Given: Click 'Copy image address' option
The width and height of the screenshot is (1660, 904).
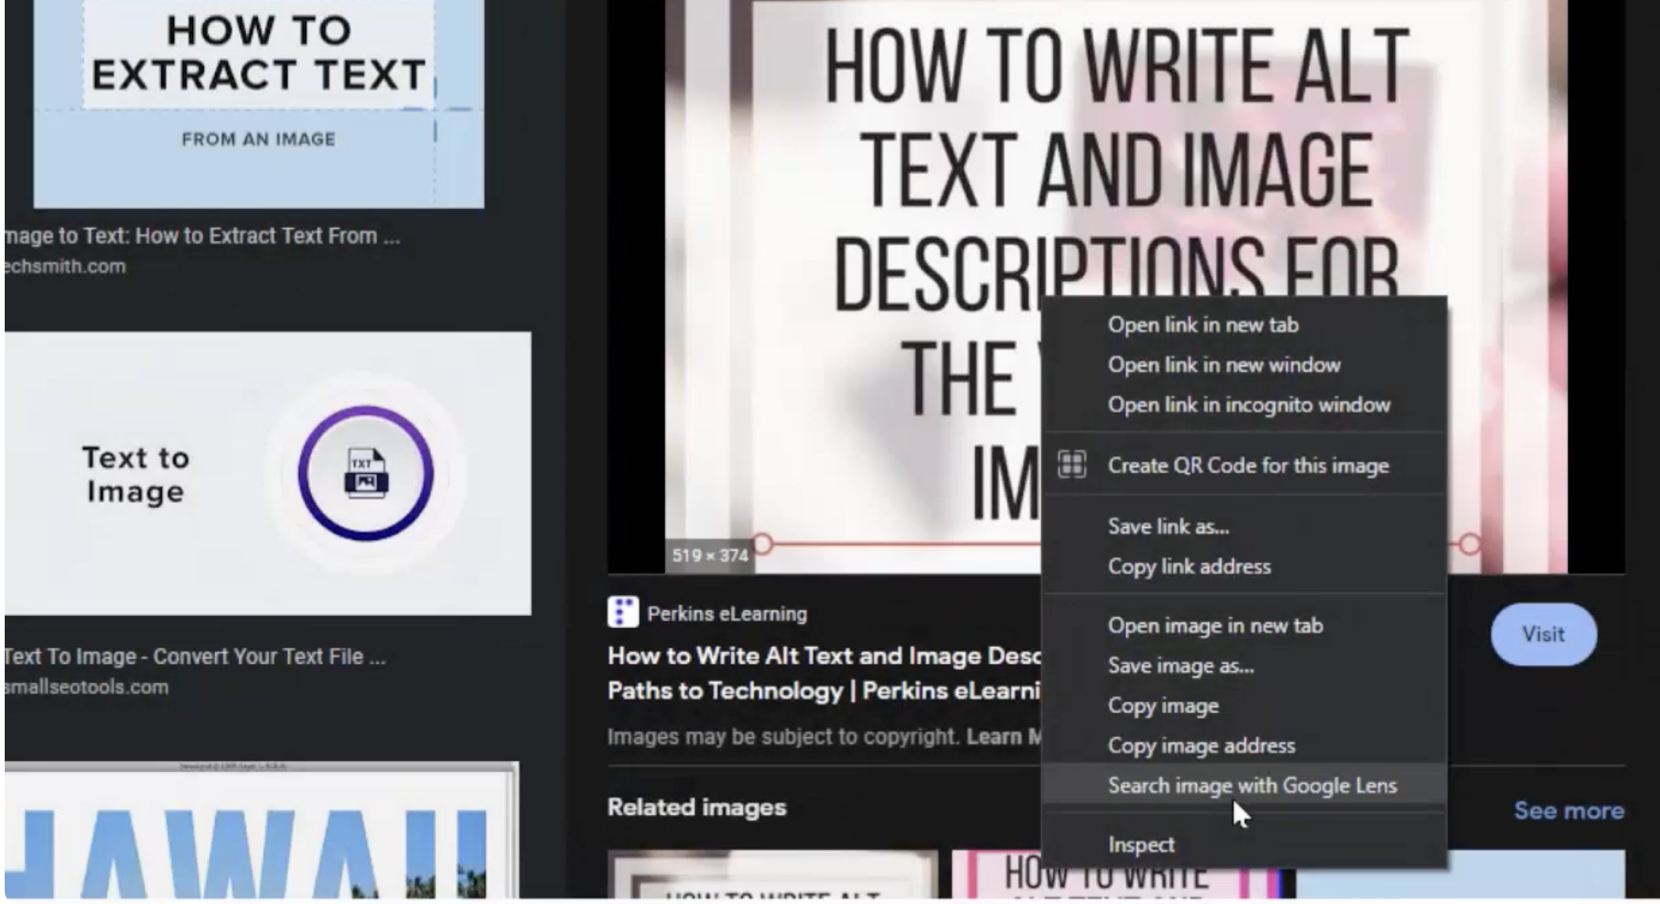Looking at the screenshot, I should [x=1201, y=745].
